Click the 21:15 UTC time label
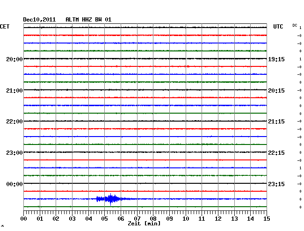Screen dimensions: 304x231 pyautogui.click(x=276, y=122)
